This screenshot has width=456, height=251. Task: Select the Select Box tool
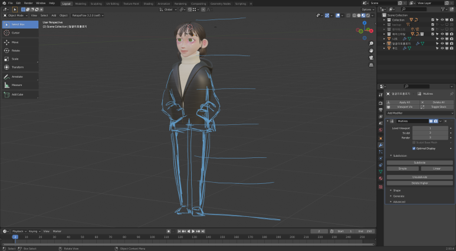(x=20, y=24)
